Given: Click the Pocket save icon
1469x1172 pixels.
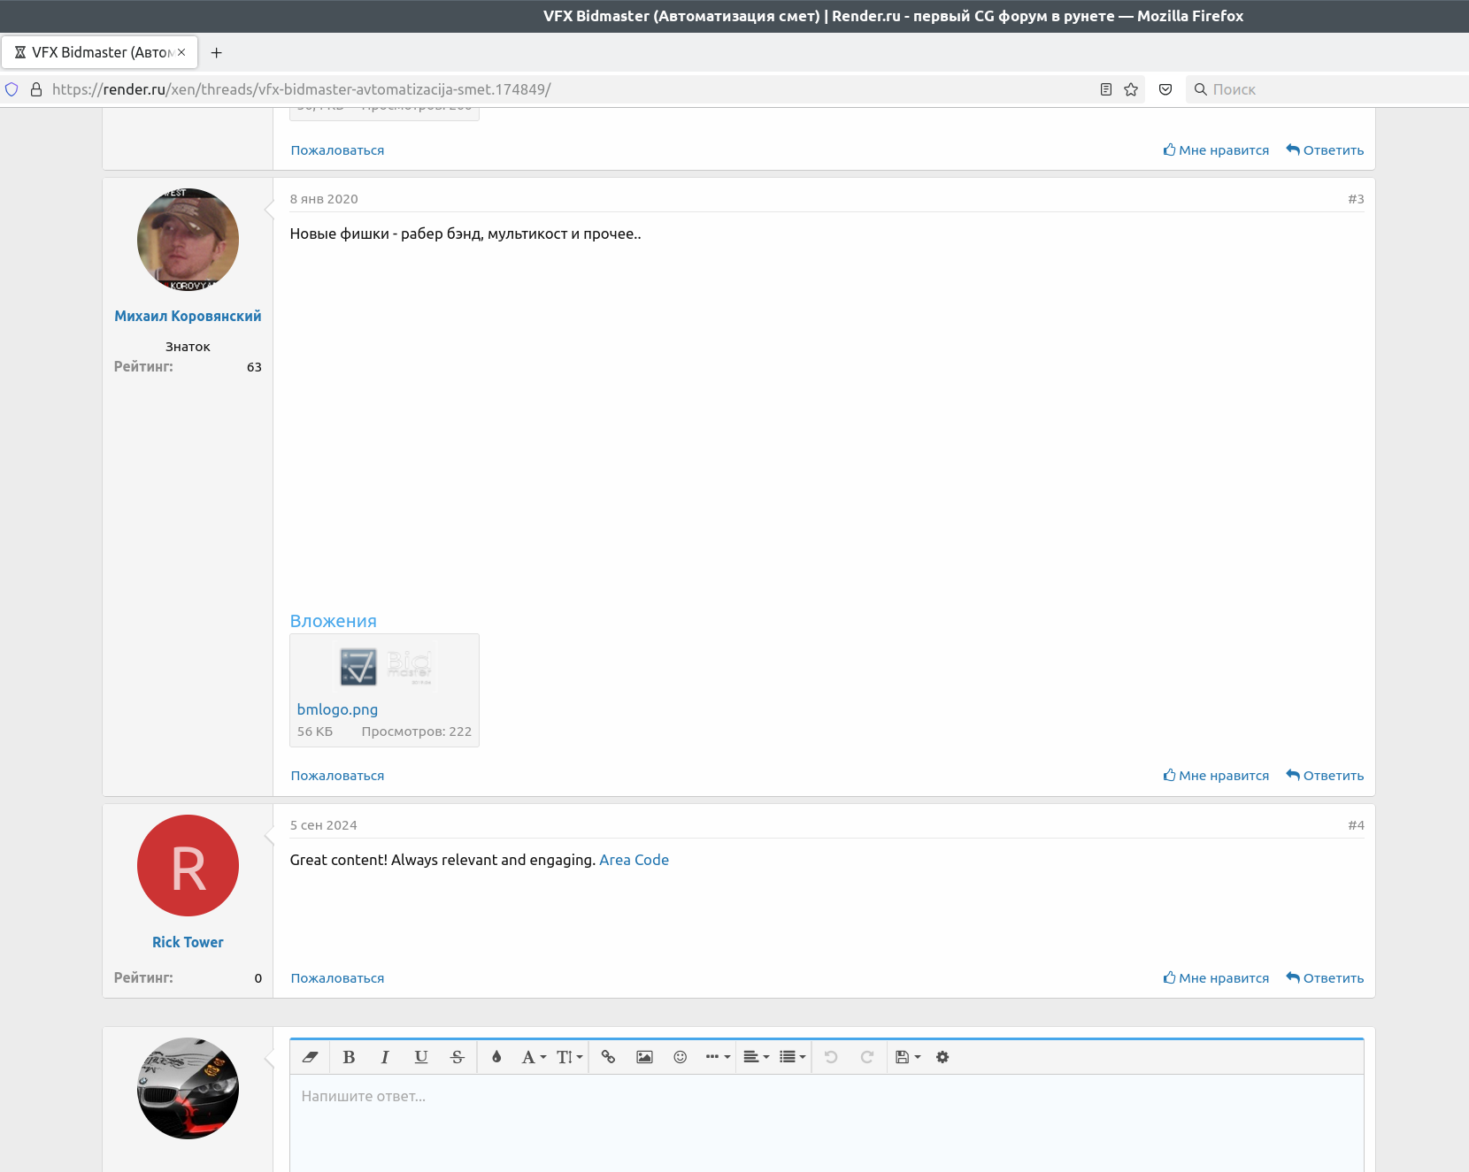Looking at the screenshot, I should pyautogui.click(x=1165, y=89).
